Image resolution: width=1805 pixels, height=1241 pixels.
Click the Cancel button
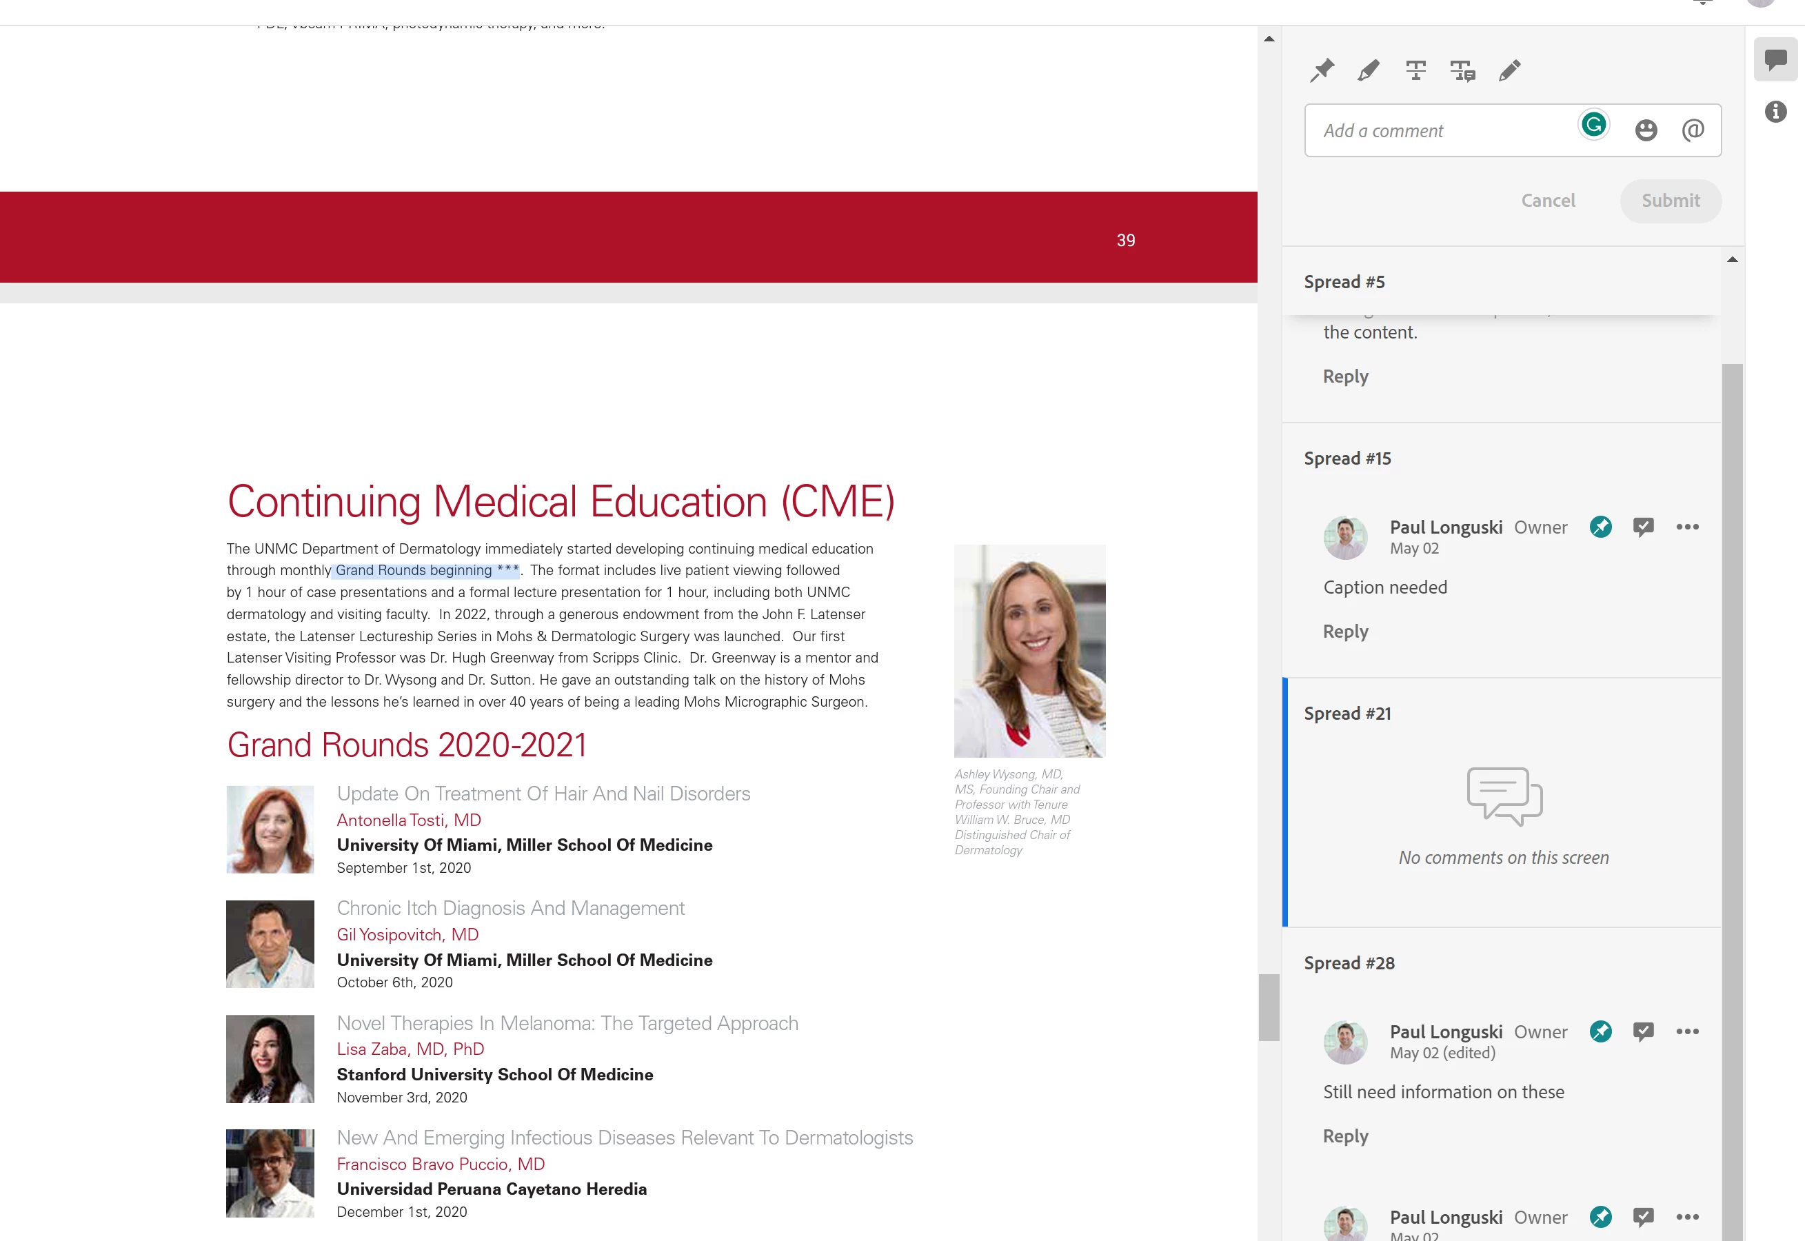(x=1548, y=201)
